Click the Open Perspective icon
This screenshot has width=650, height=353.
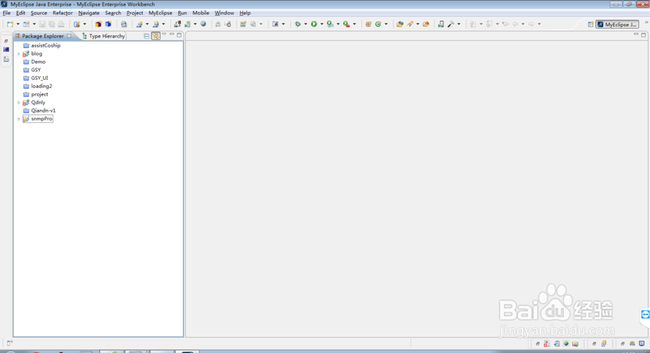point(590,25)
